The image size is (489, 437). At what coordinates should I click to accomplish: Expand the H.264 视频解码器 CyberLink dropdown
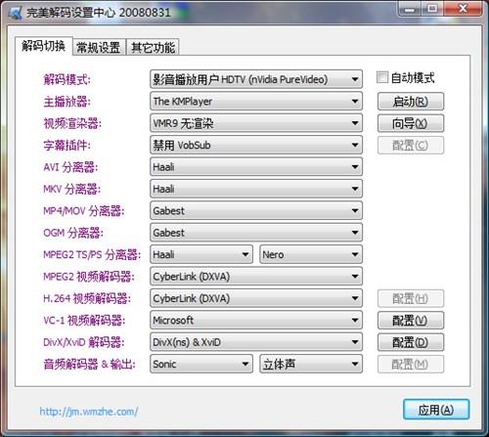pyautogui.click(x=256, y=298)
